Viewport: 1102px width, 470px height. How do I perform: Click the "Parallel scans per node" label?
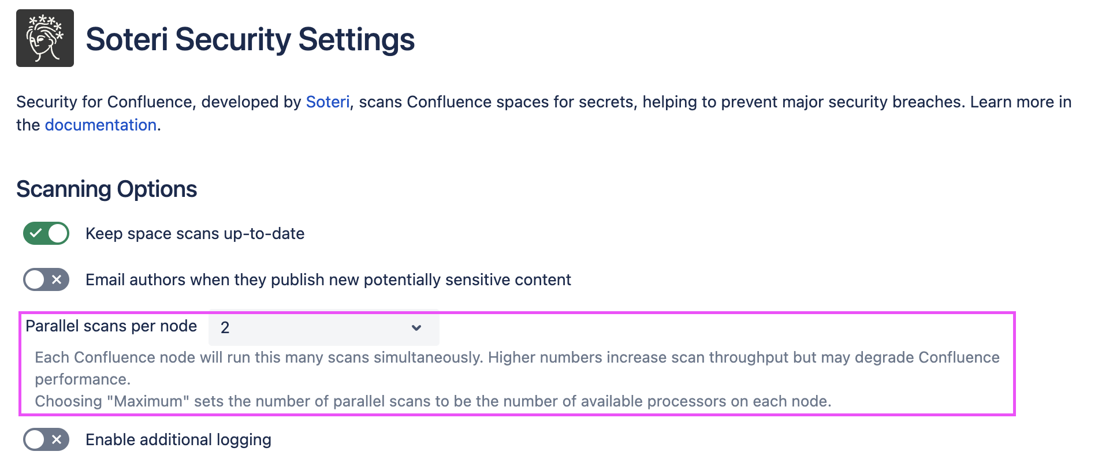(x=111, y=326)
